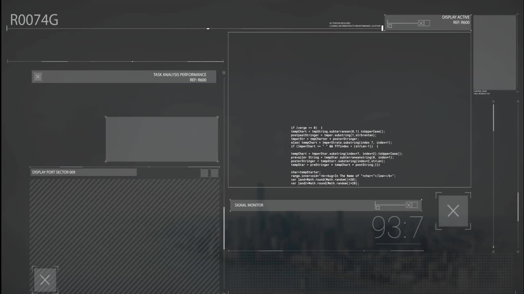Click the grip icon right of Task Analysis Performance header
The height and width of the screenshot is (294, 524).
coord(224,72)
